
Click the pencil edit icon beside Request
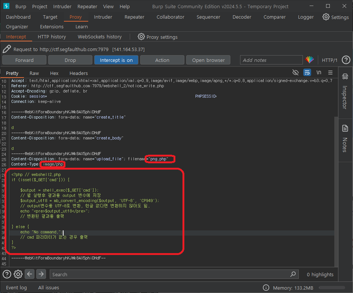click(x=7, y=49)
